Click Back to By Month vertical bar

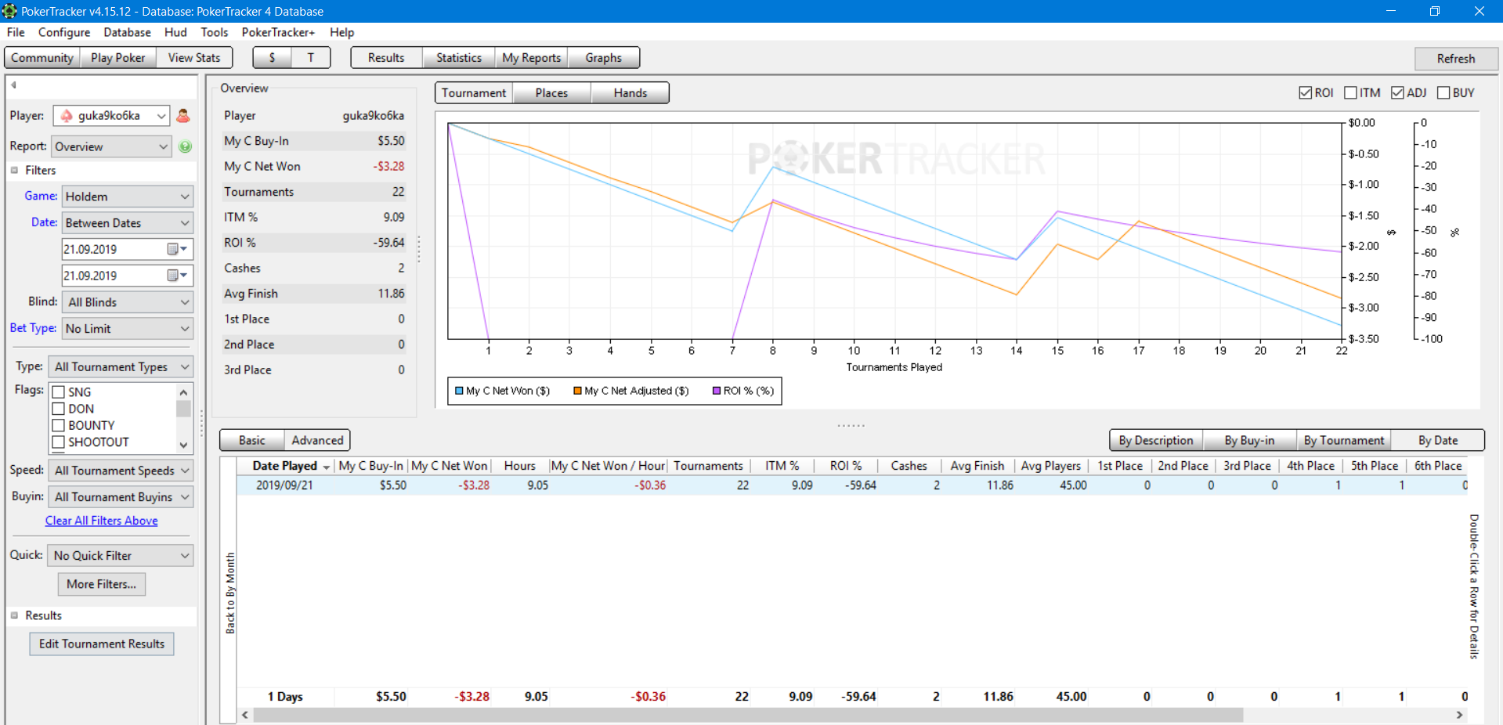(229, 592)
